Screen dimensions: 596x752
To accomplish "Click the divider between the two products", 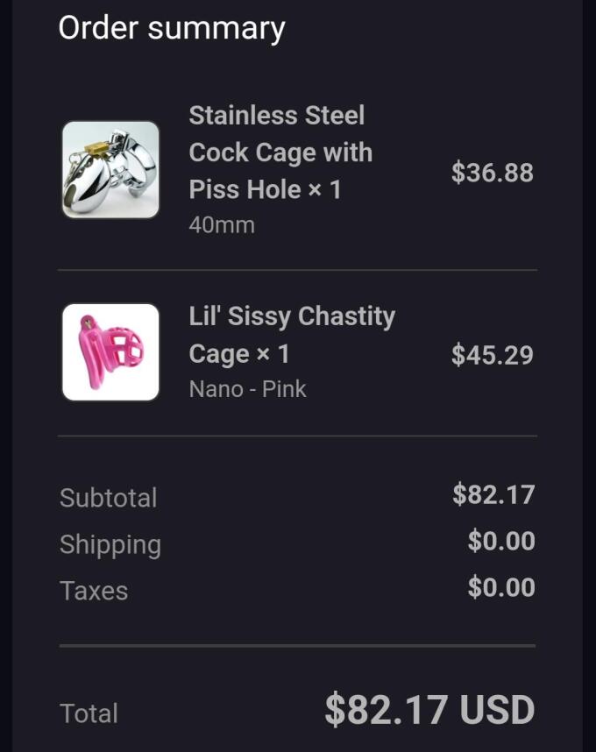I will pos(297,271).
